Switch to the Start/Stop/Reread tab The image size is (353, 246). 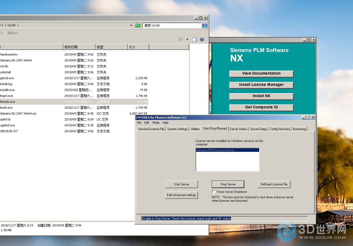(x=215, y=128)
